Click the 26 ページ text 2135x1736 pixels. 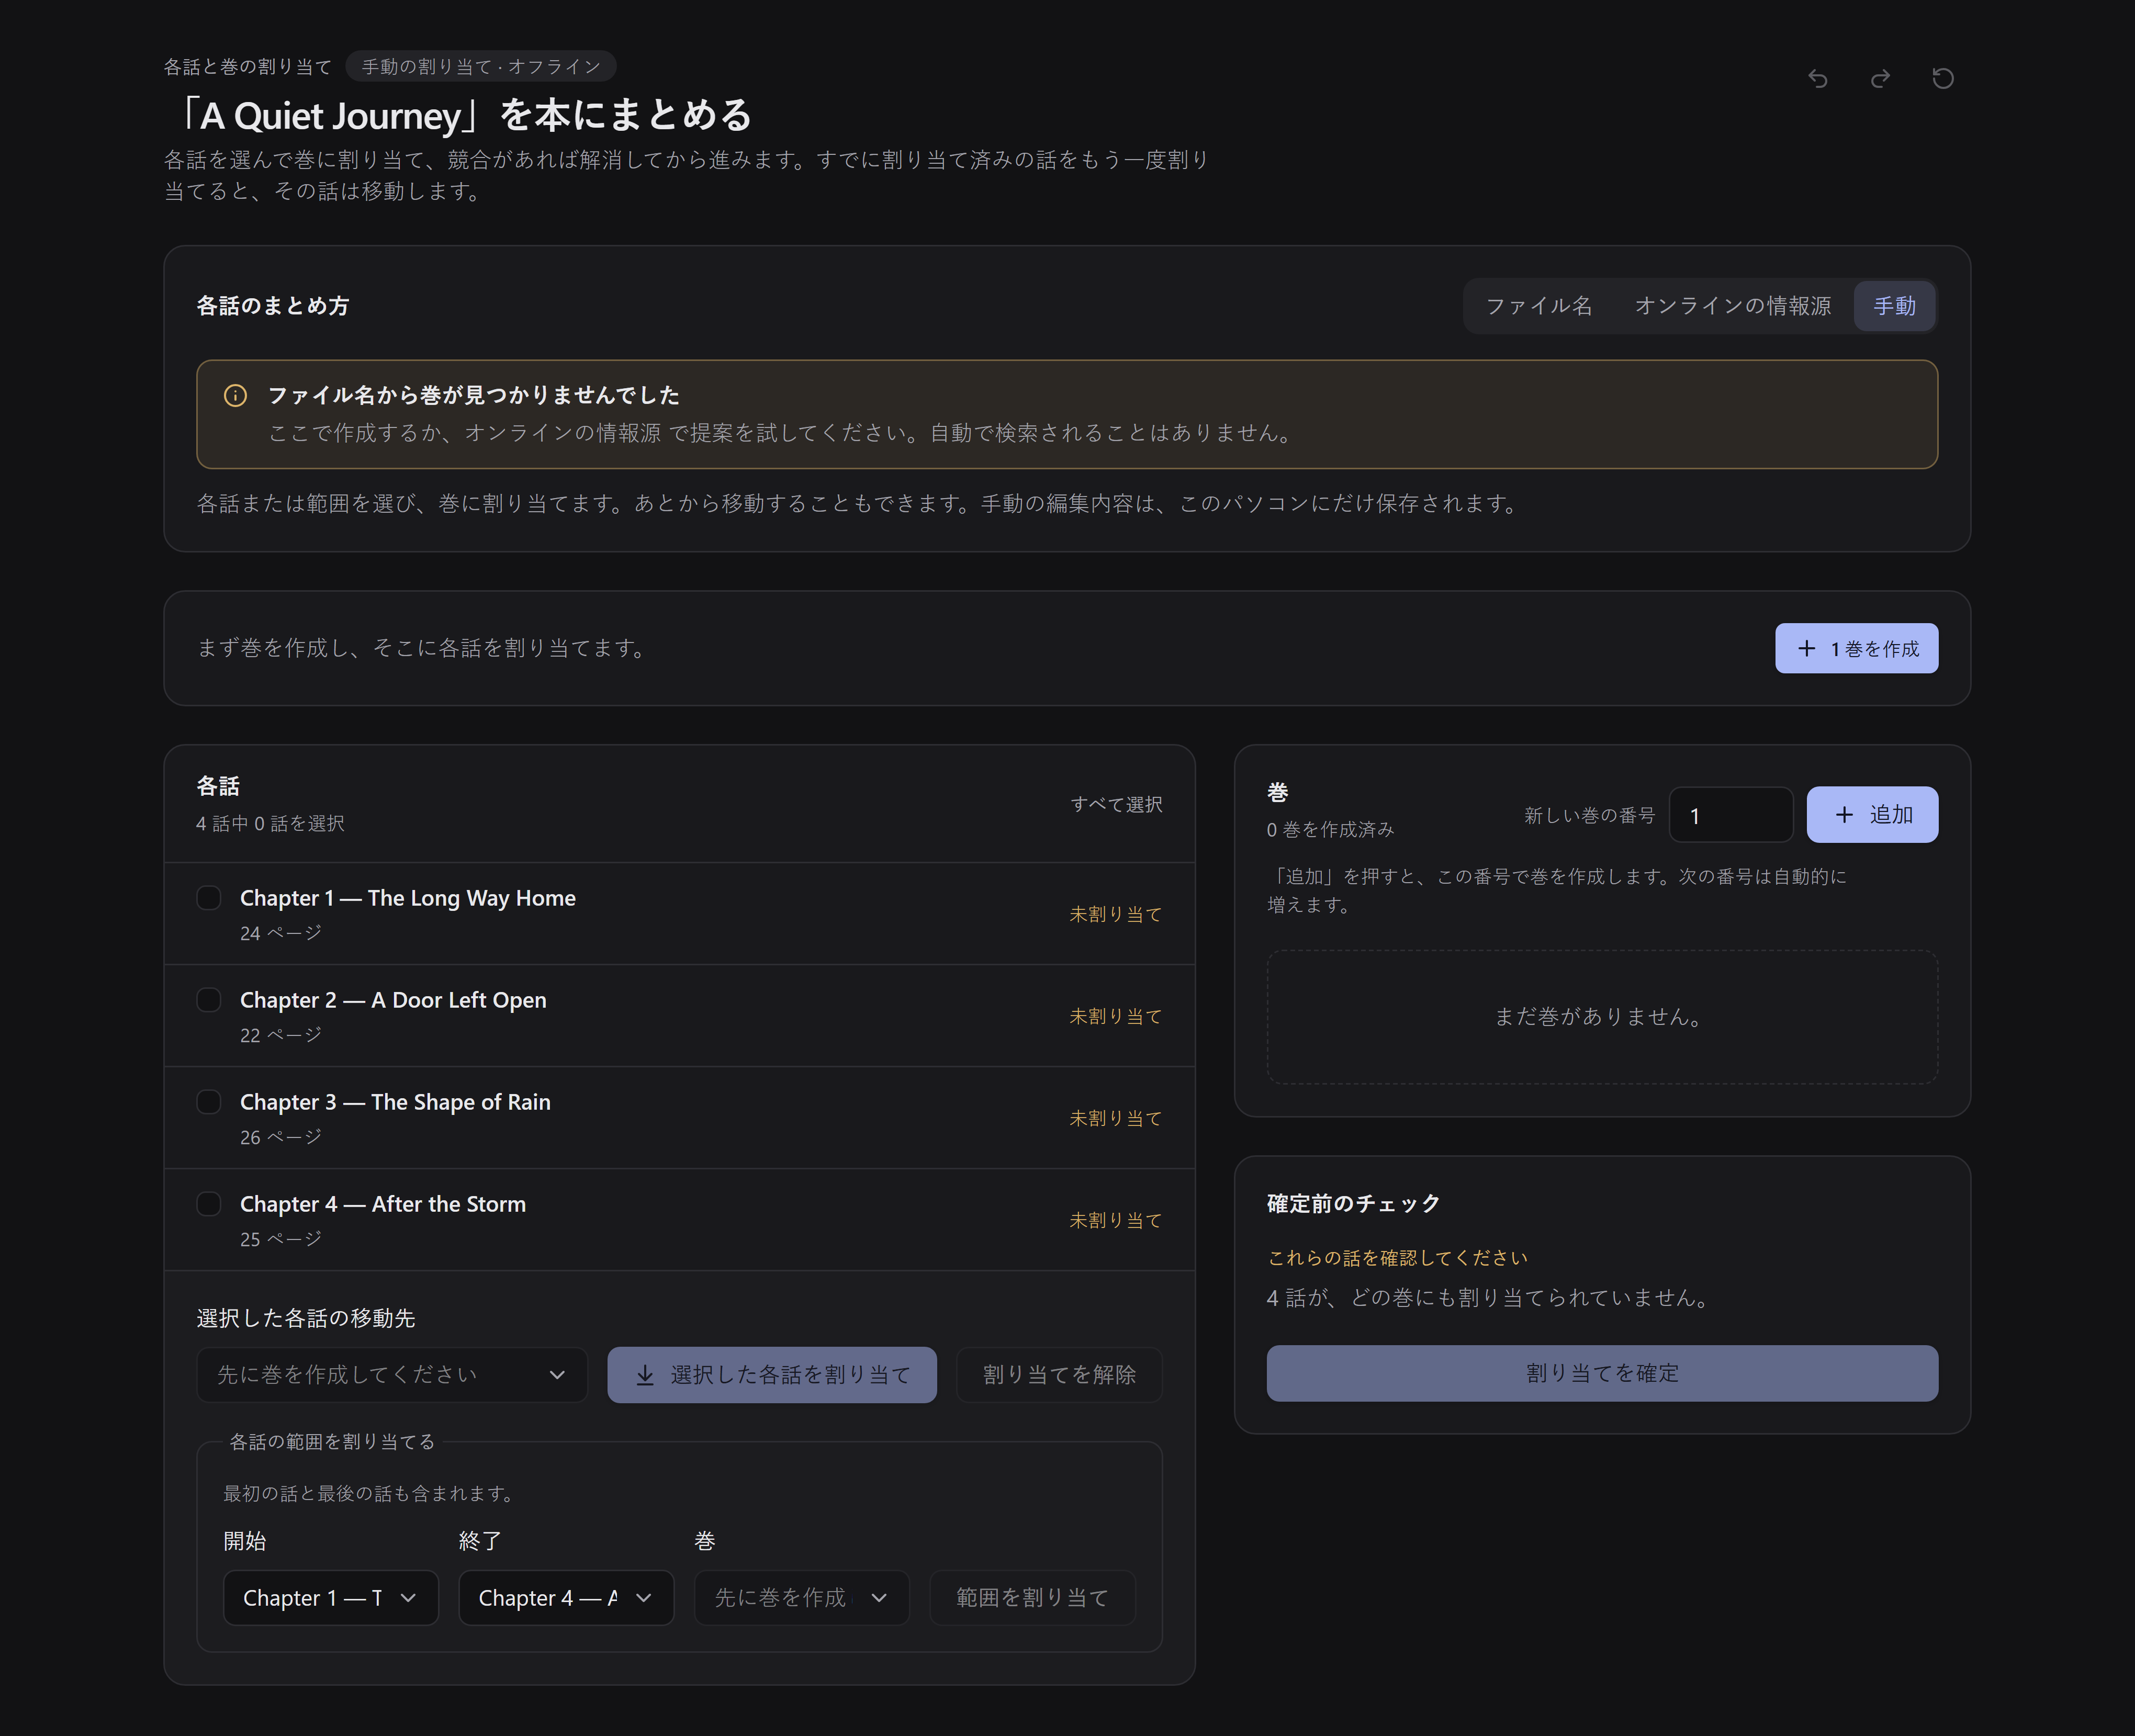click(281, 1137)
